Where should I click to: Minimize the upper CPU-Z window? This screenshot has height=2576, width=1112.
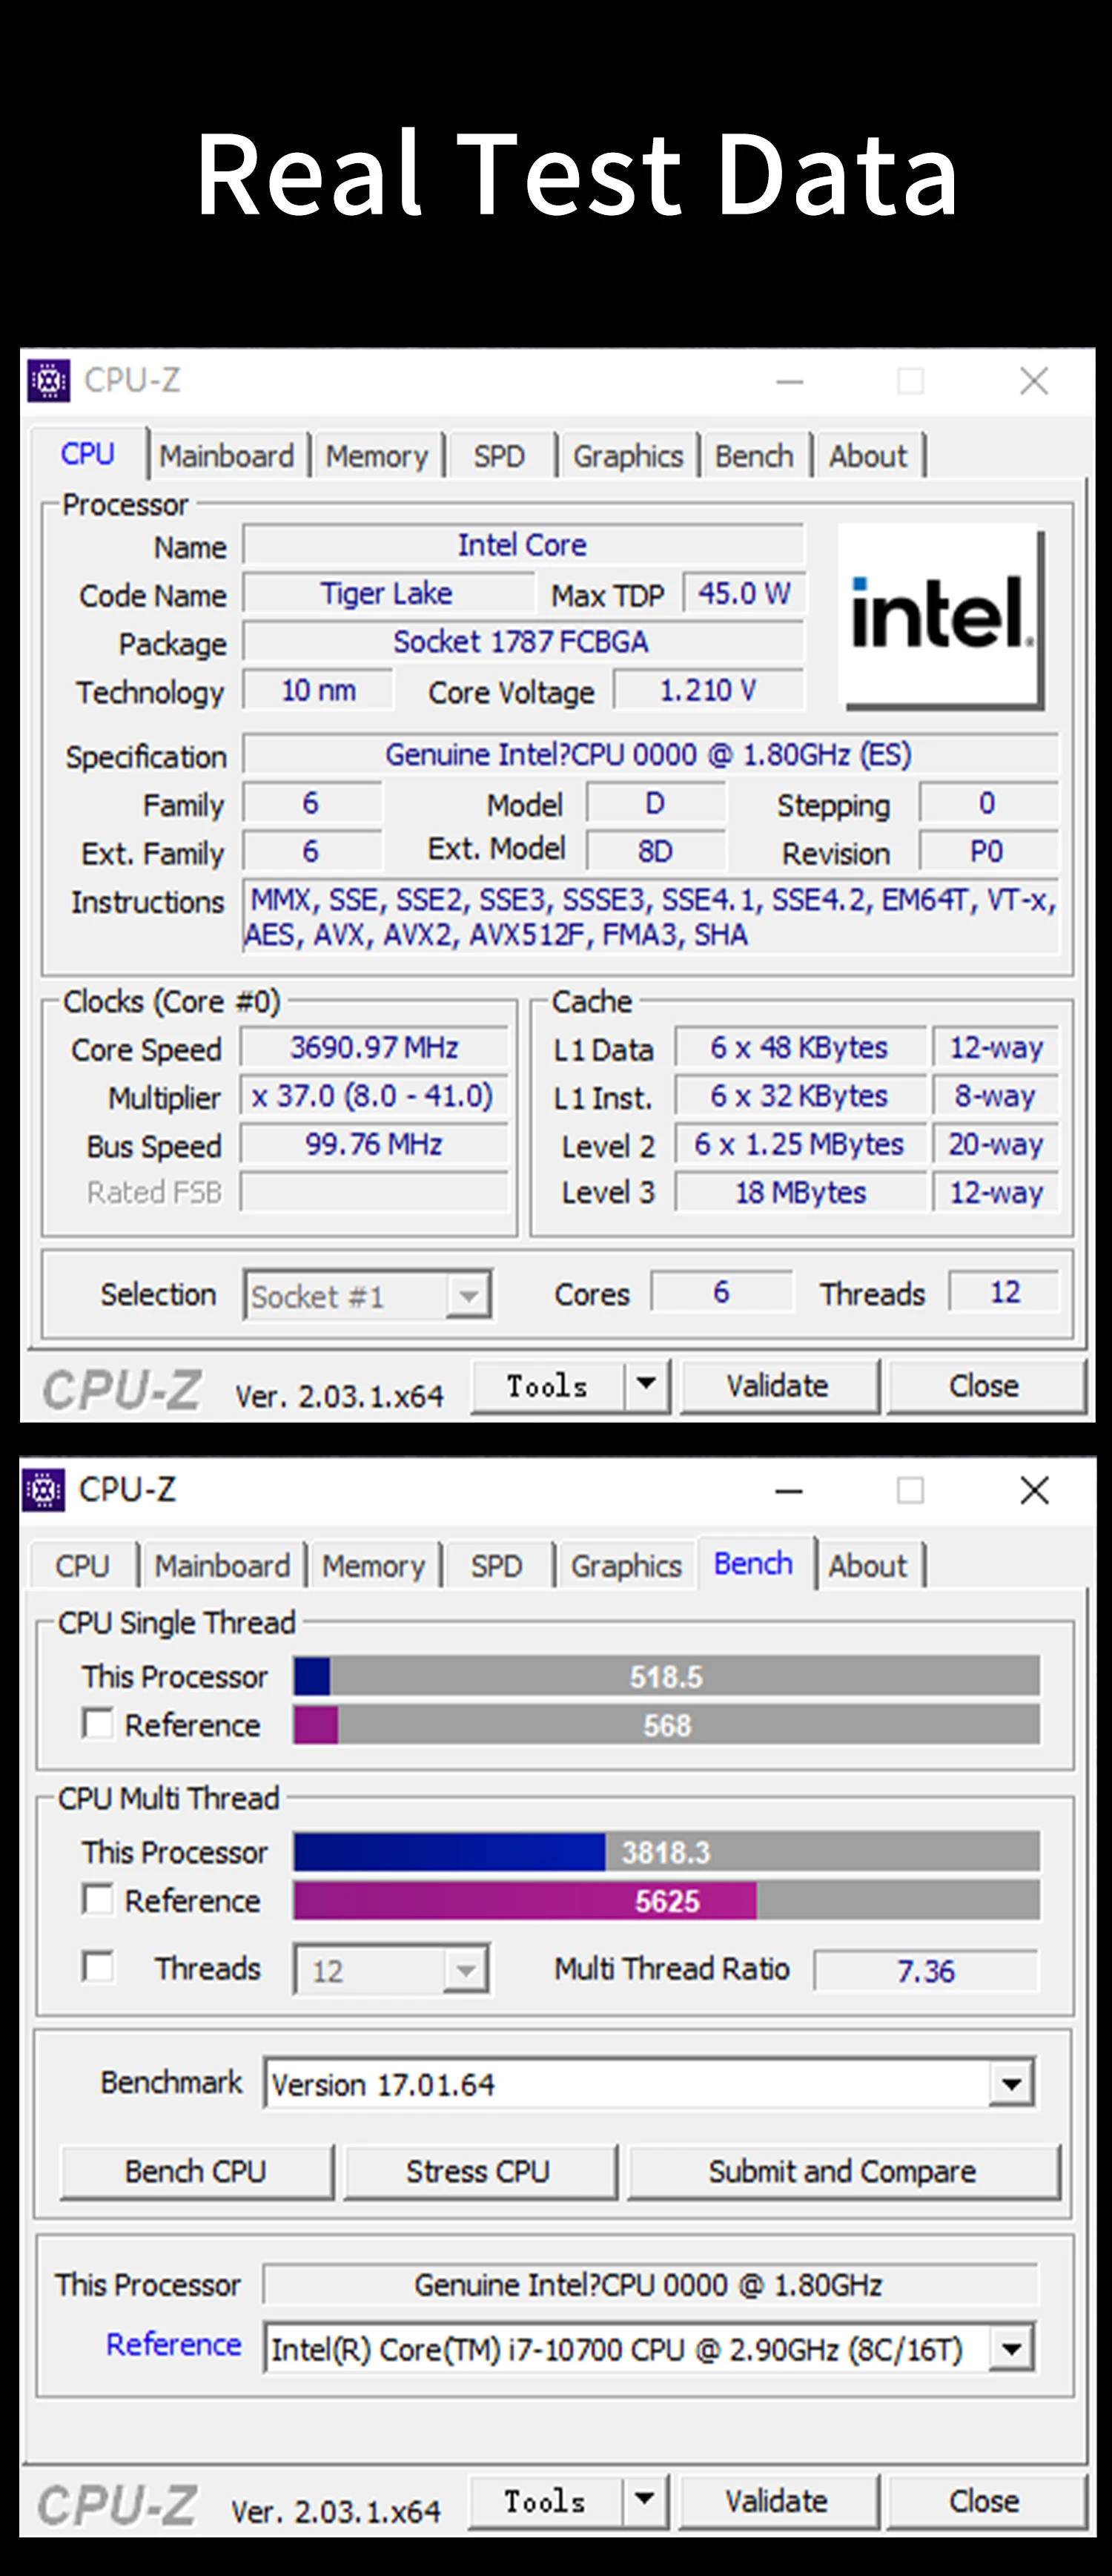790,381
